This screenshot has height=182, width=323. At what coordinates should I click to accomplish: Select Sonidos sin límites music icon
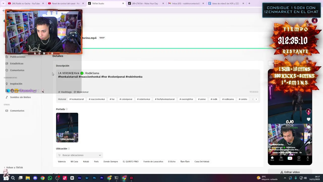click(x=7, y=97)
